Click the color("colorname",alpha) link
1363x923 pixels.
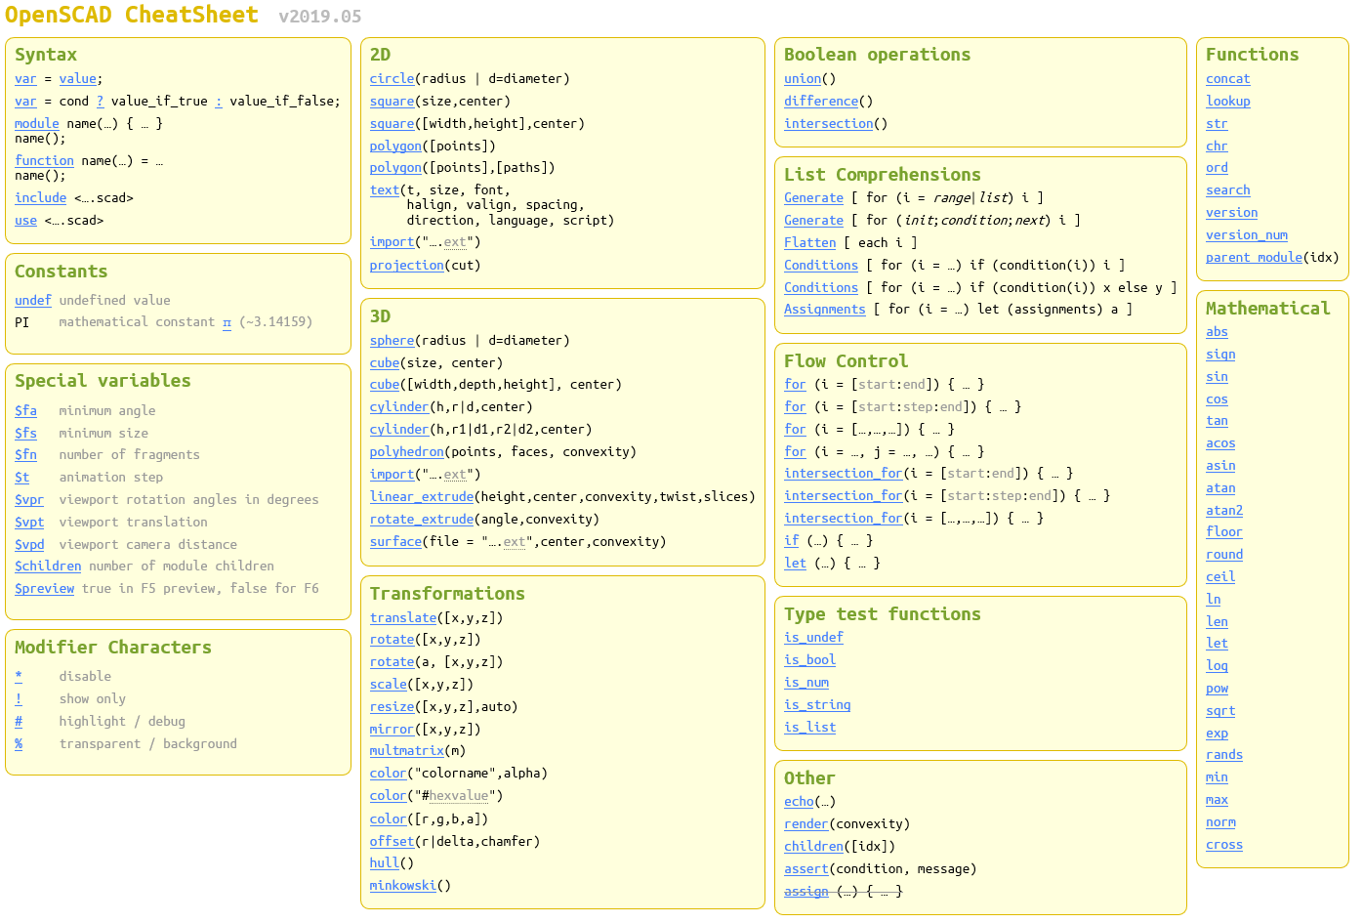[x=389, y=774]
